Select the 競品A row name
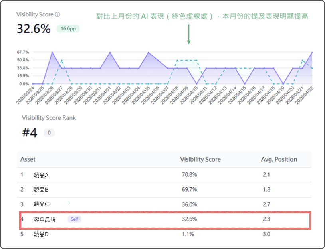The height and width of the screenshot is (249, 325). pos(41,175)
